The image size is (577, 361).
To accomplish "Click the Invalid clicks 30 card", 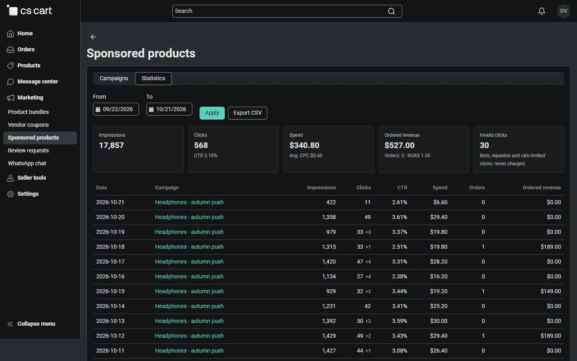I will (519, 150).
